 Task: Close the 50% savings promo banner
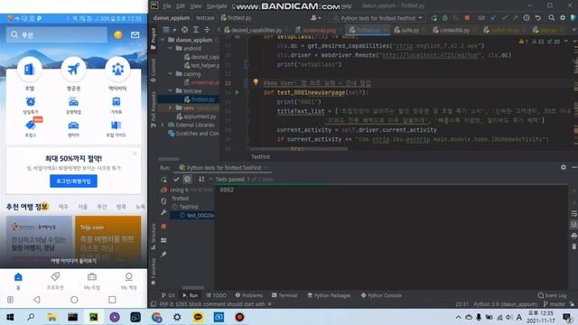click(x=135, y=153)
